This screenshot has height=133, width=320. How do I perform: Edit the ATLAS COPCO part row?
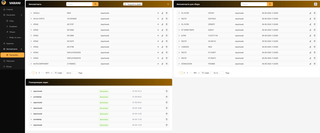coord(162,19)
